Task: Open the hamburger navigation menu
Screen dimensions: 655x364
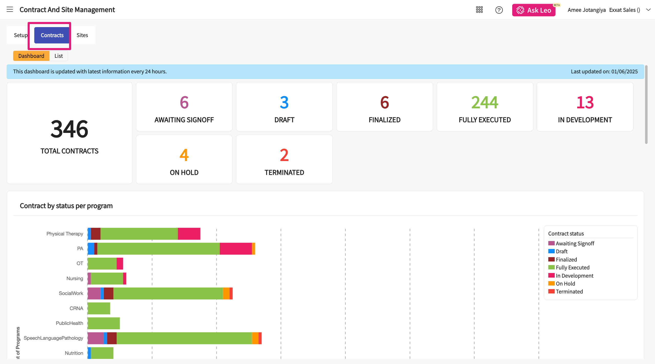Action: point(10,9)
